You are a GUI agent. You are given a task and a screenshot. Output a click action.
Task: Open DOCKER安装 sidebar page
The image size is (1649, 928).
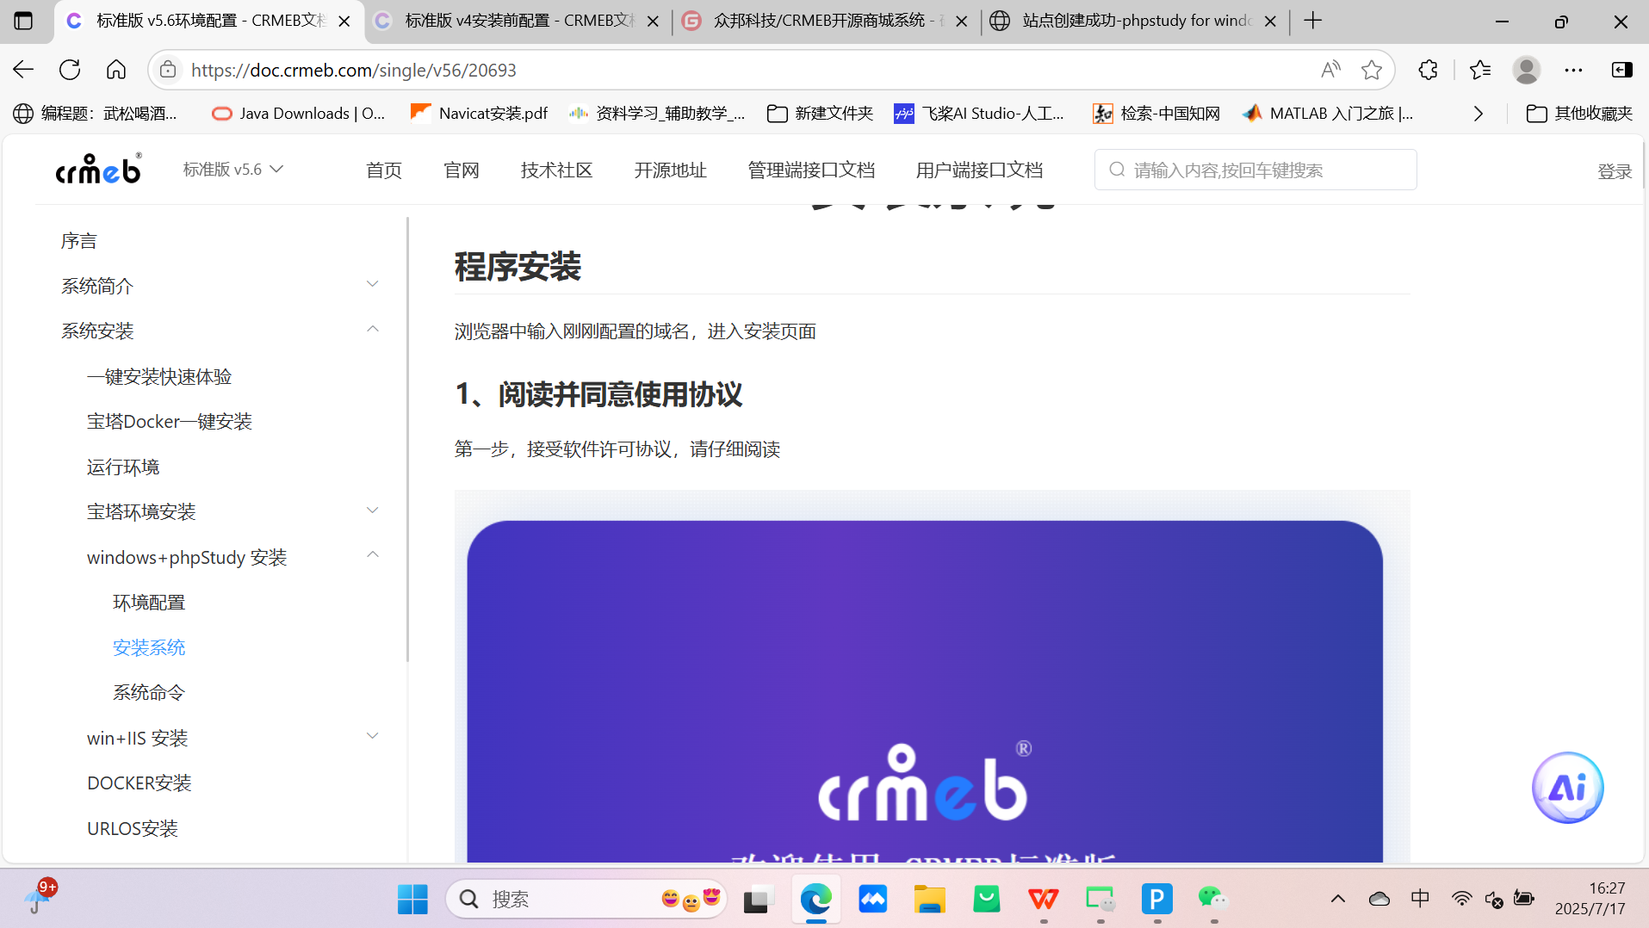[x=139, y=783]
